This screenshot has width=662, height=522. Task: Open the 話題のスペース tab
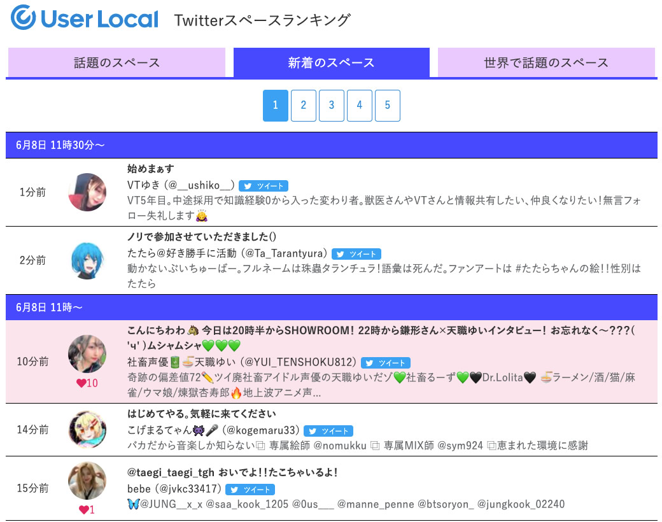tap(116, 62)
